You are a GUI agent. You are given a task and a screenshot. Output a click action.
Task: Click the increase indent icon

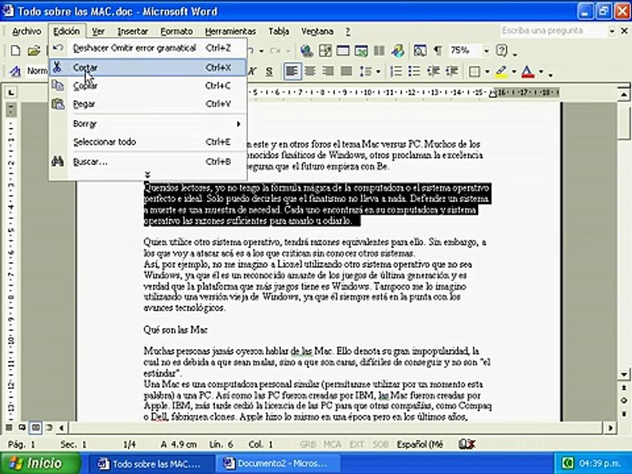point(451,72)
